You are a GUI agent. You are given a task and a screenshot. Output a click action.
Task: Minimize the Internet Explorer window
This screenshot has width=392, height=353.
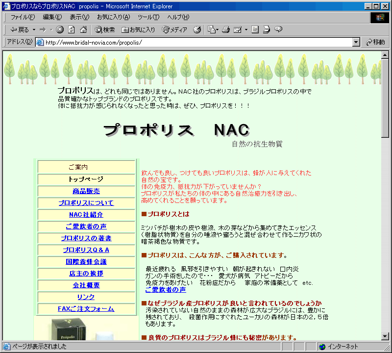pyautogui.click(x=368, y=6)
